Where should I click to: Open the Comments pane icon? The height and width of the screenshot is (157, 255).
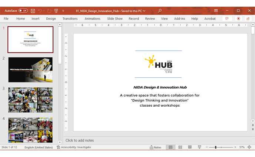(x=227, y=19)
